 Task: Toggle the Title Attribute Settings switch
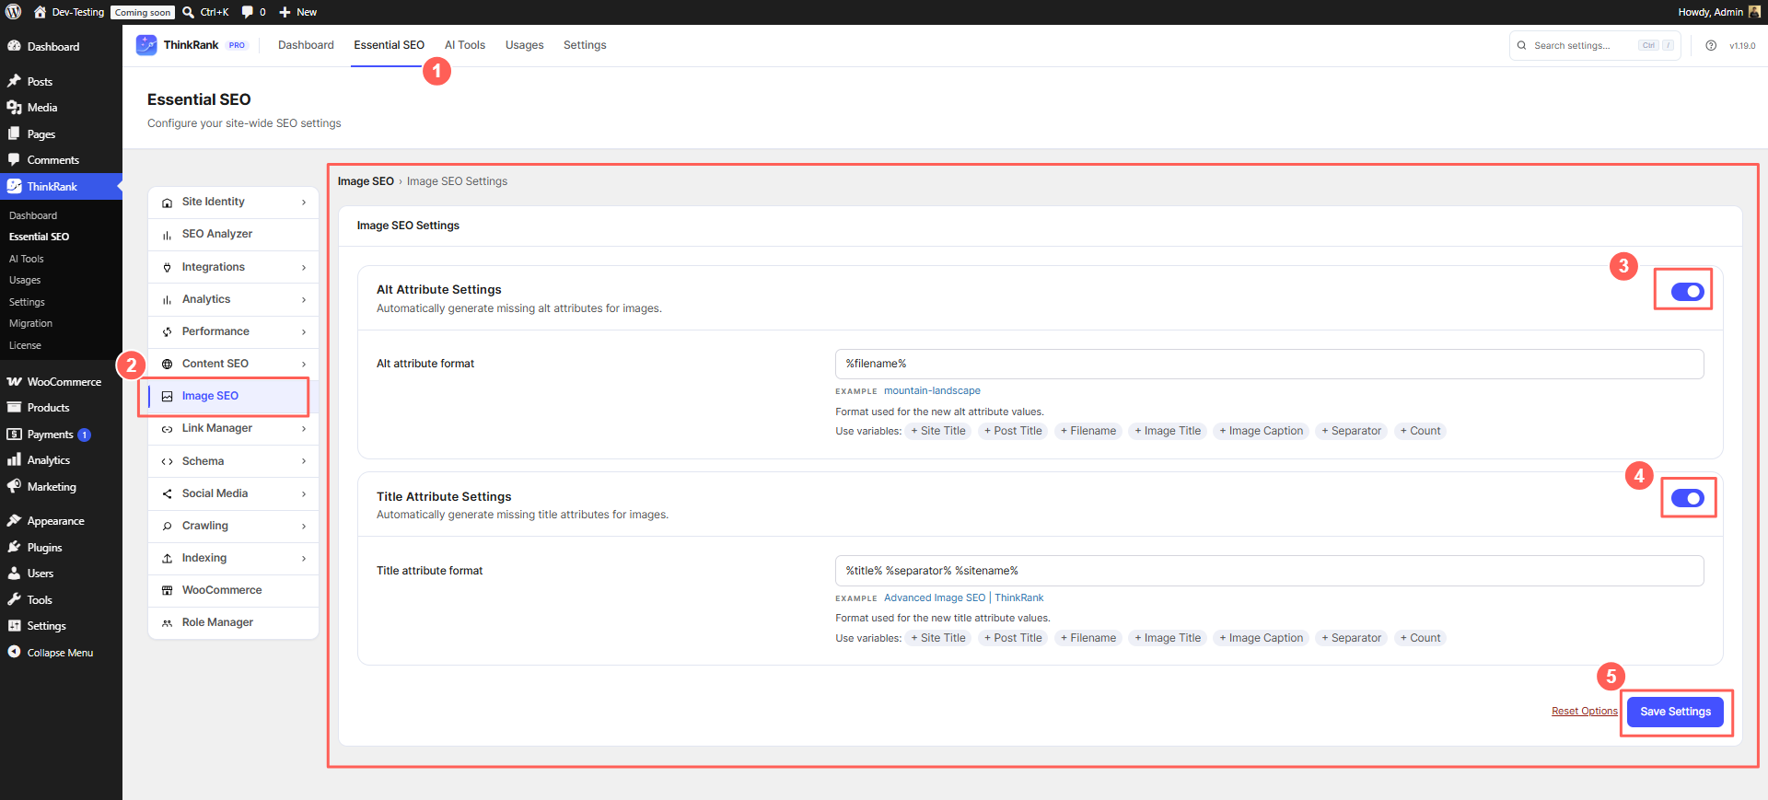(x=1687, y=498)
